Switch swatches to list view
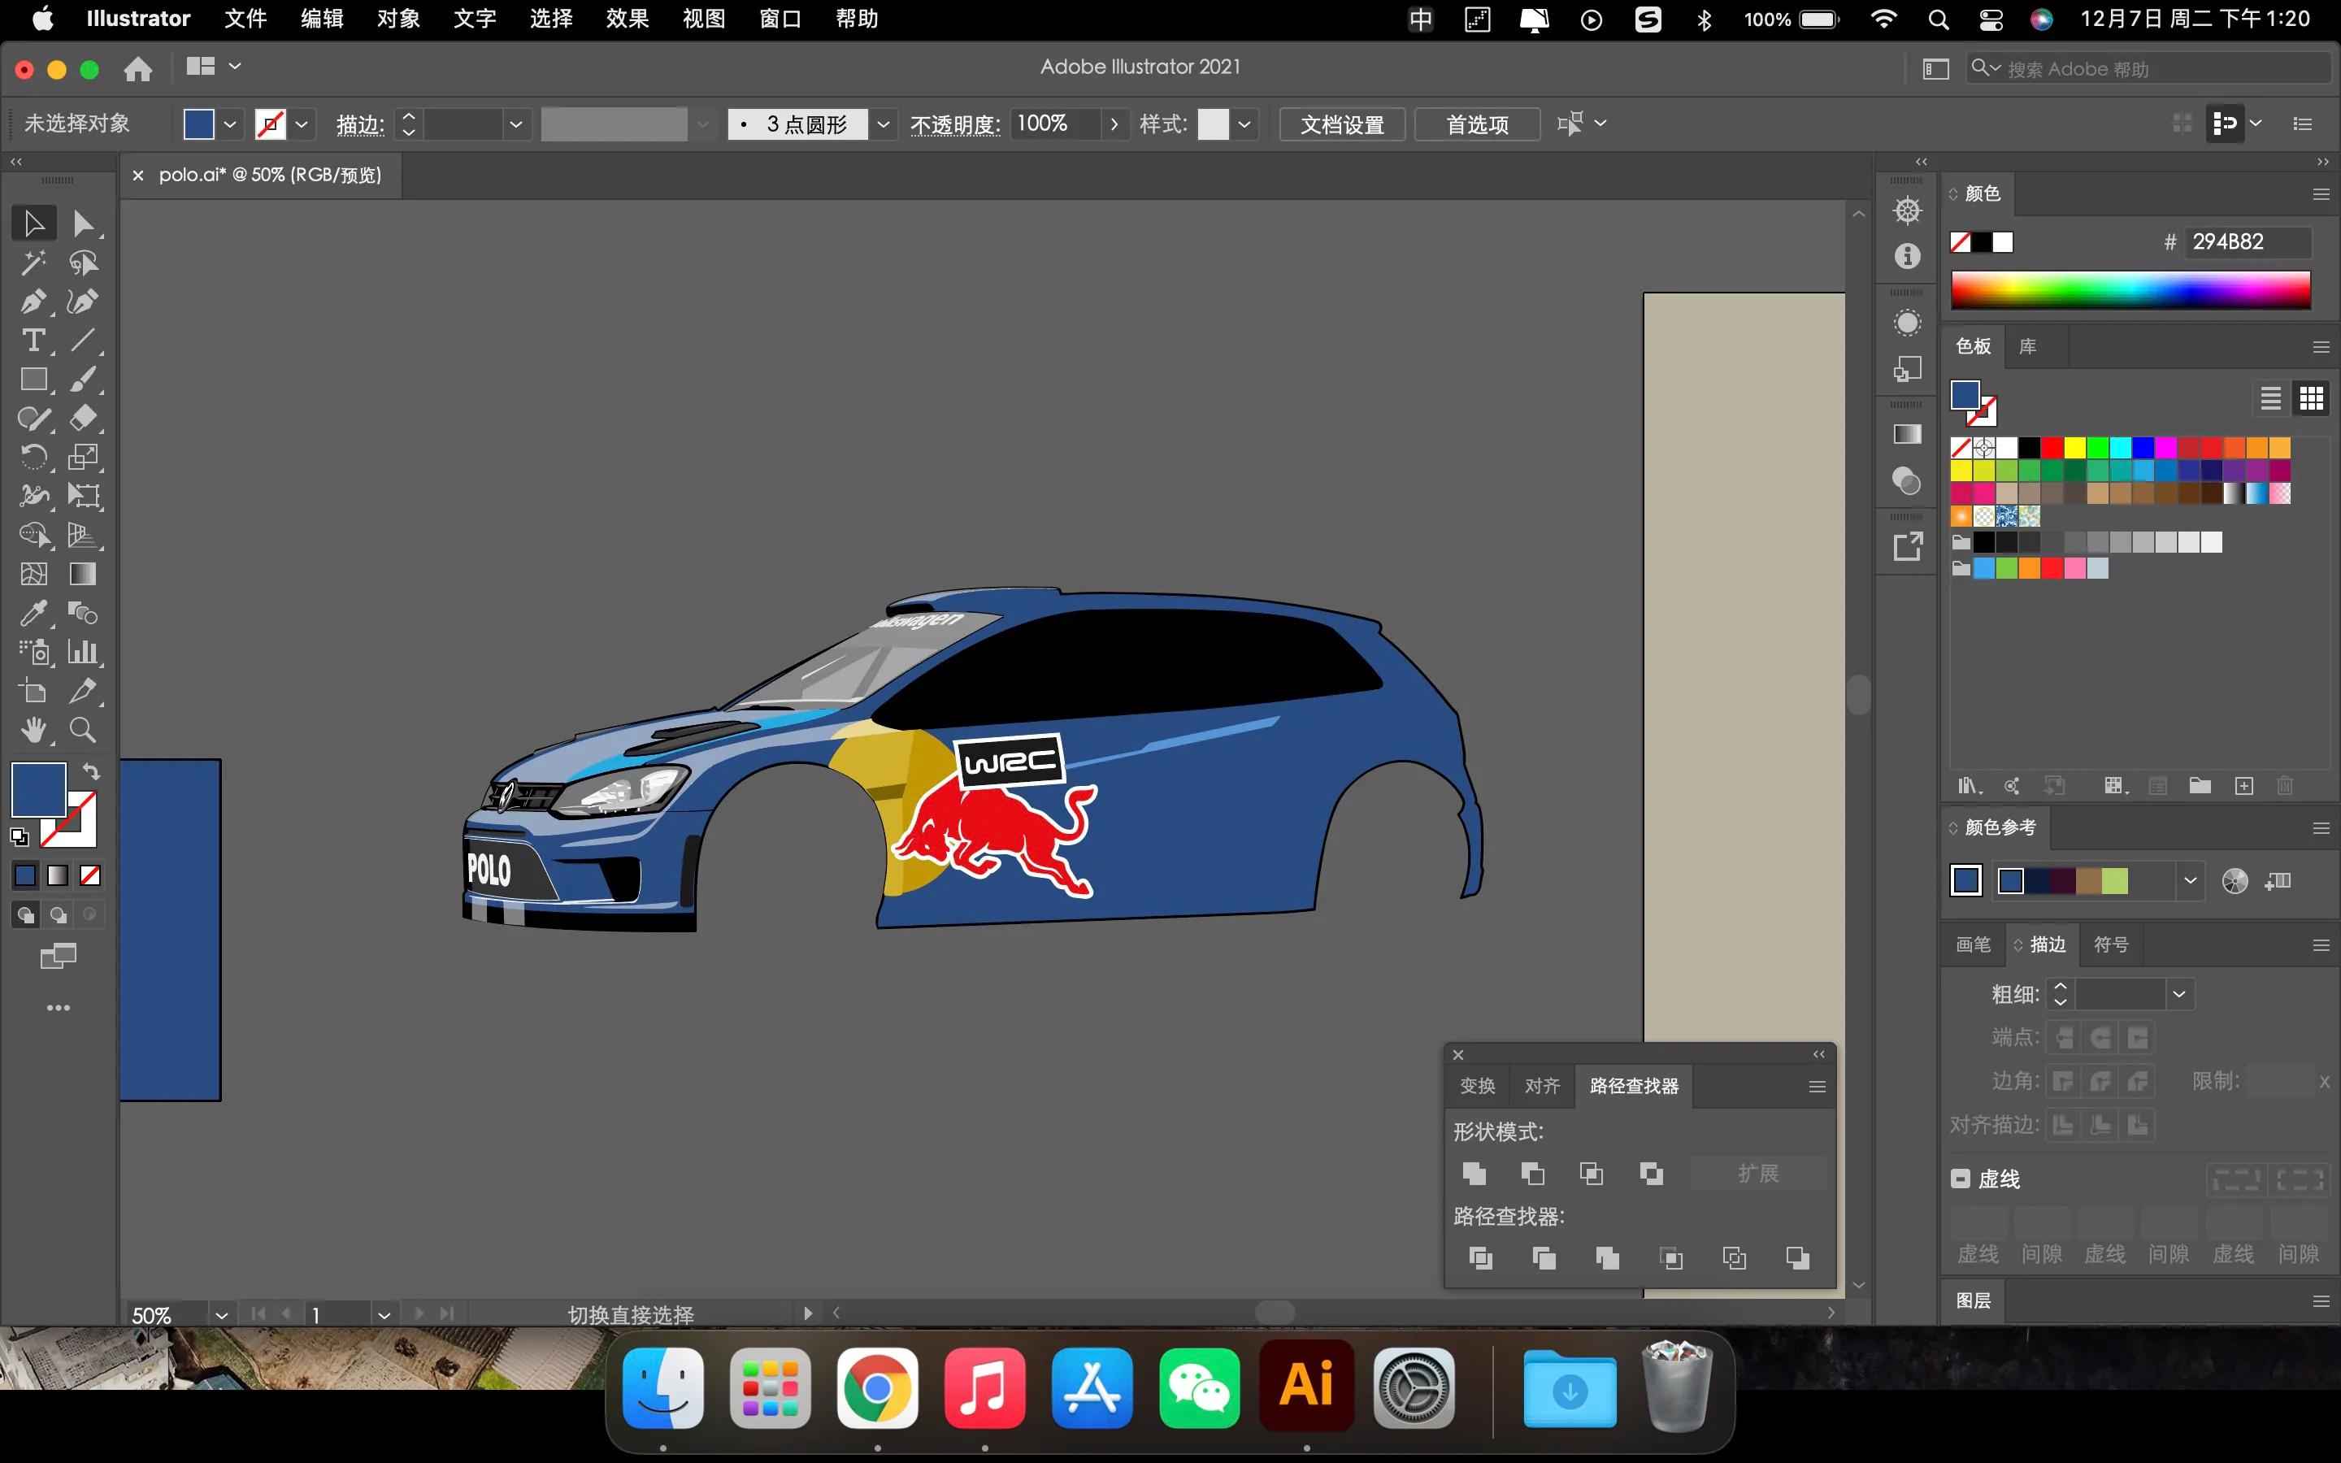 pos(2270,397)
